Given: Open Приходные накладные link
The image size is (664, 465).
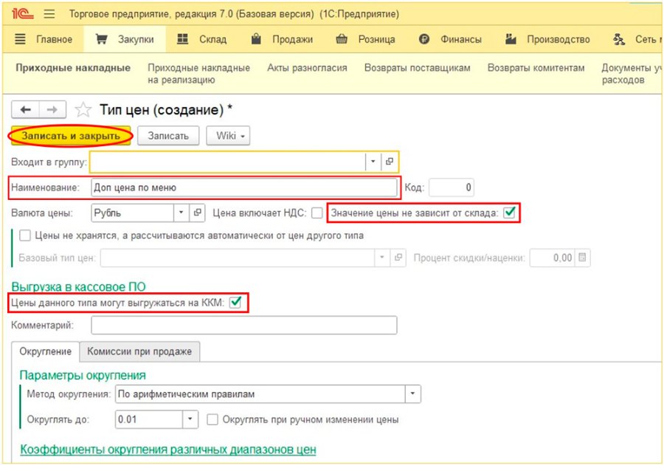Looking at the screenshot, I should pos(73,68).
